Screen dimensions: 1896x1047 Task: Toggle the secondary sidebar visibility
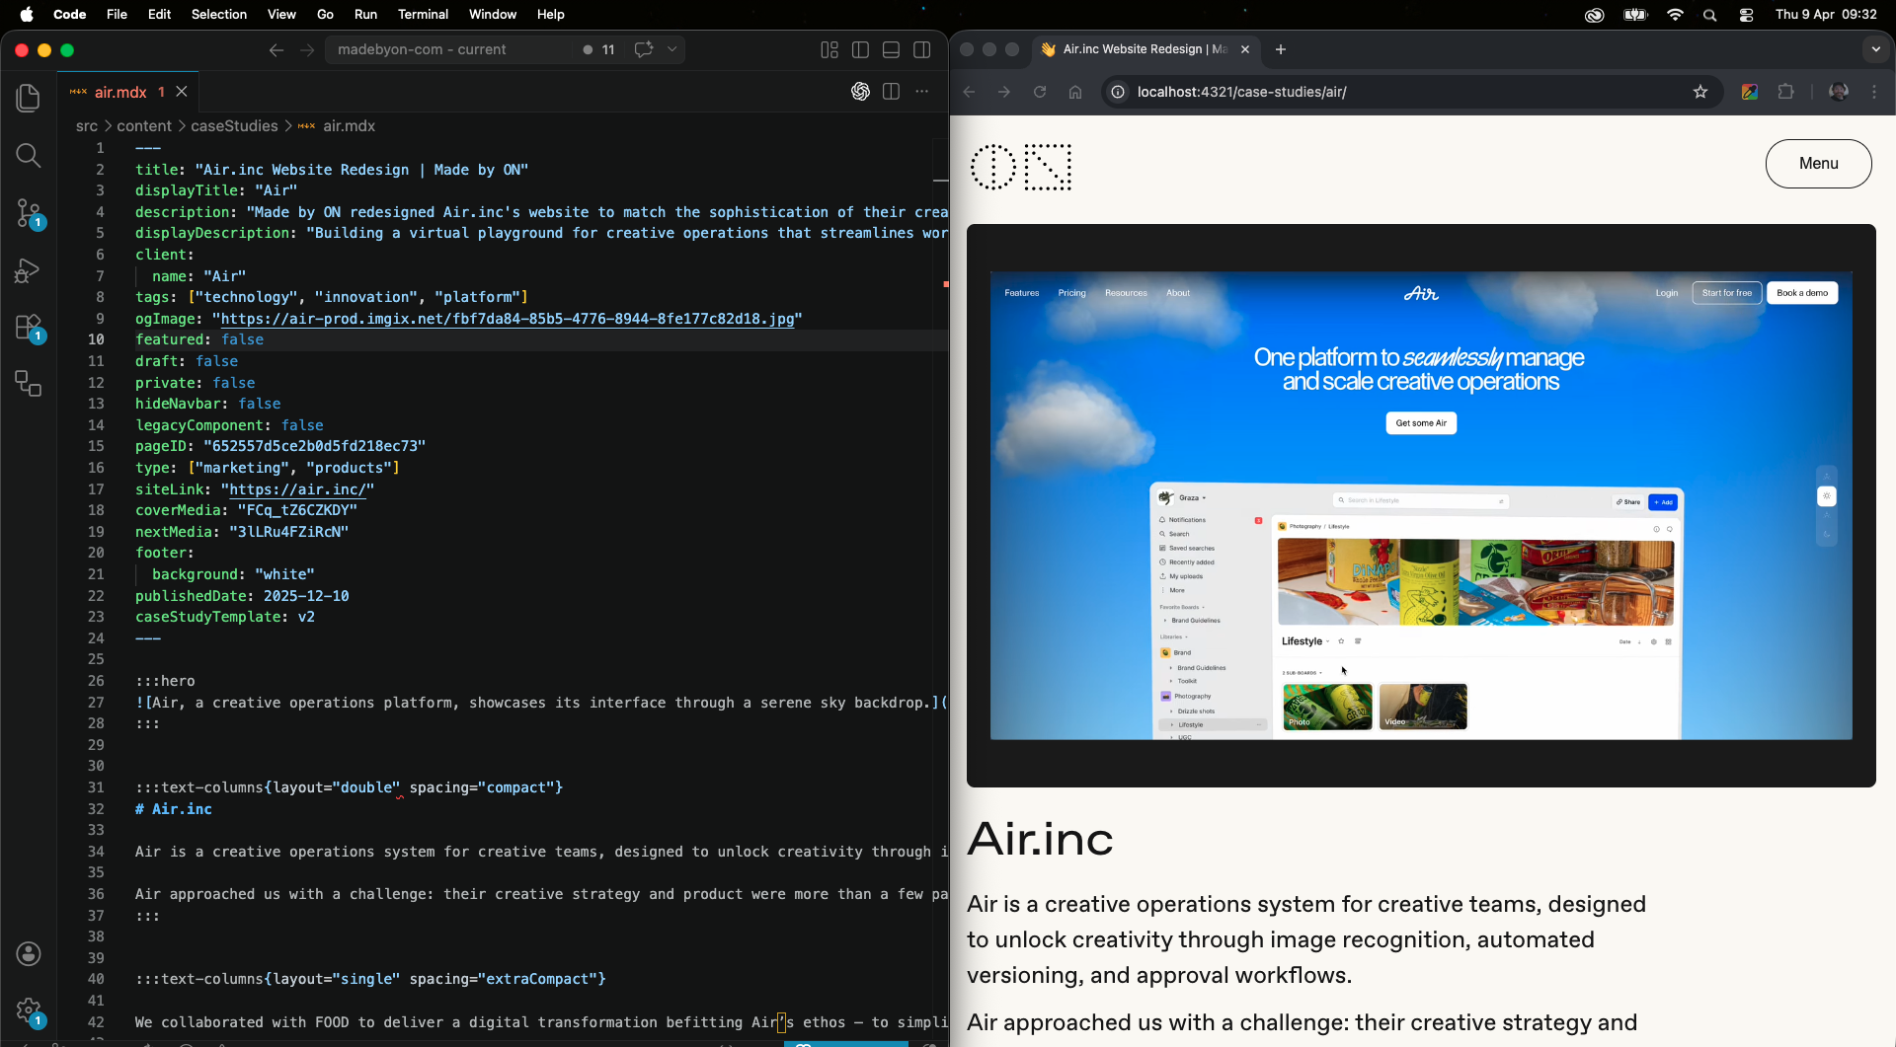coord(922,49)
